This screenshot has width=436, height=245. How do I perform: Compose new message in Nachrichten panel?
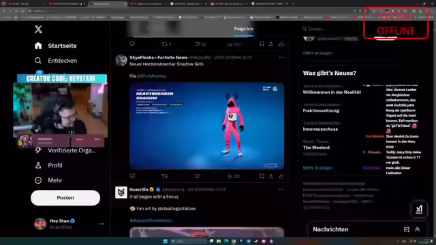pyautogui.click(x=407, y=229)
